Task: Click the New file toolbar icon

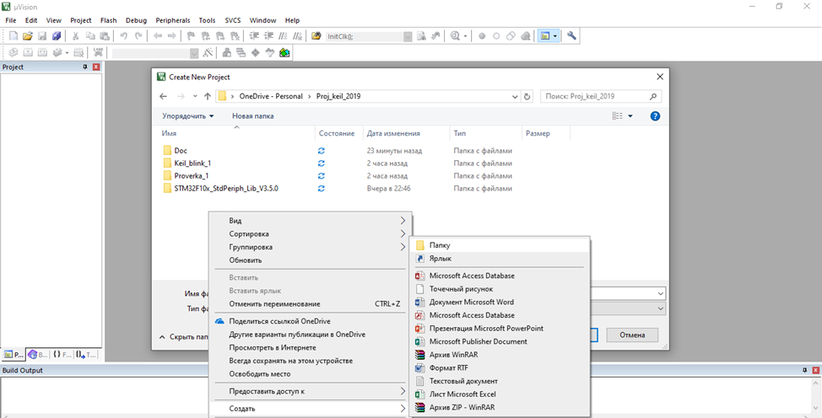Action: (x=14, y=36)
